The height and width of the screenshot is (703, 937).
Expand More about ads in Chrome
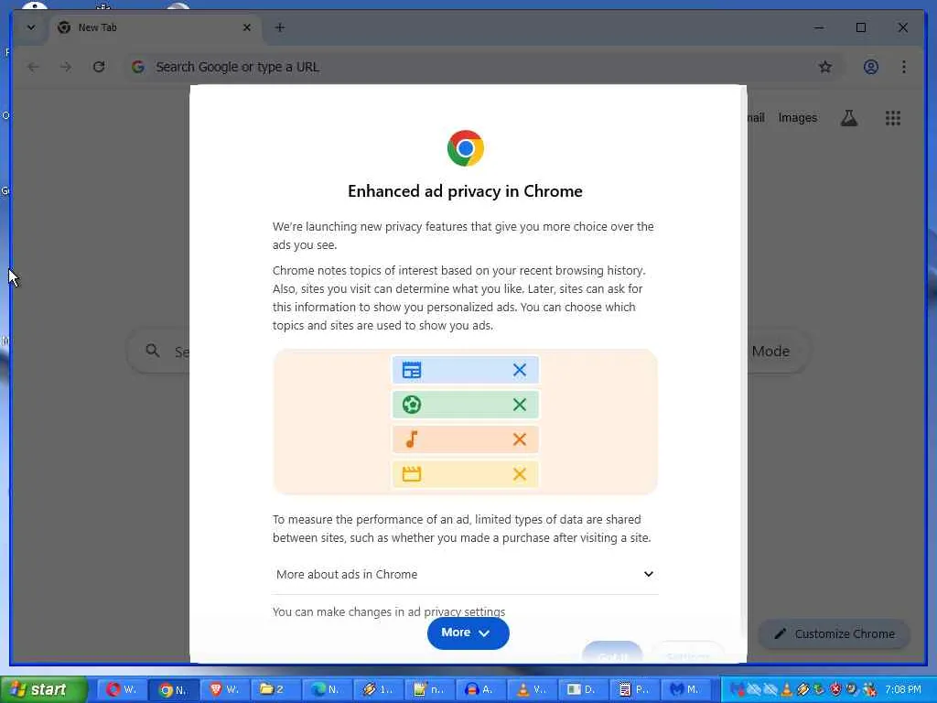(x=465, y=575)
